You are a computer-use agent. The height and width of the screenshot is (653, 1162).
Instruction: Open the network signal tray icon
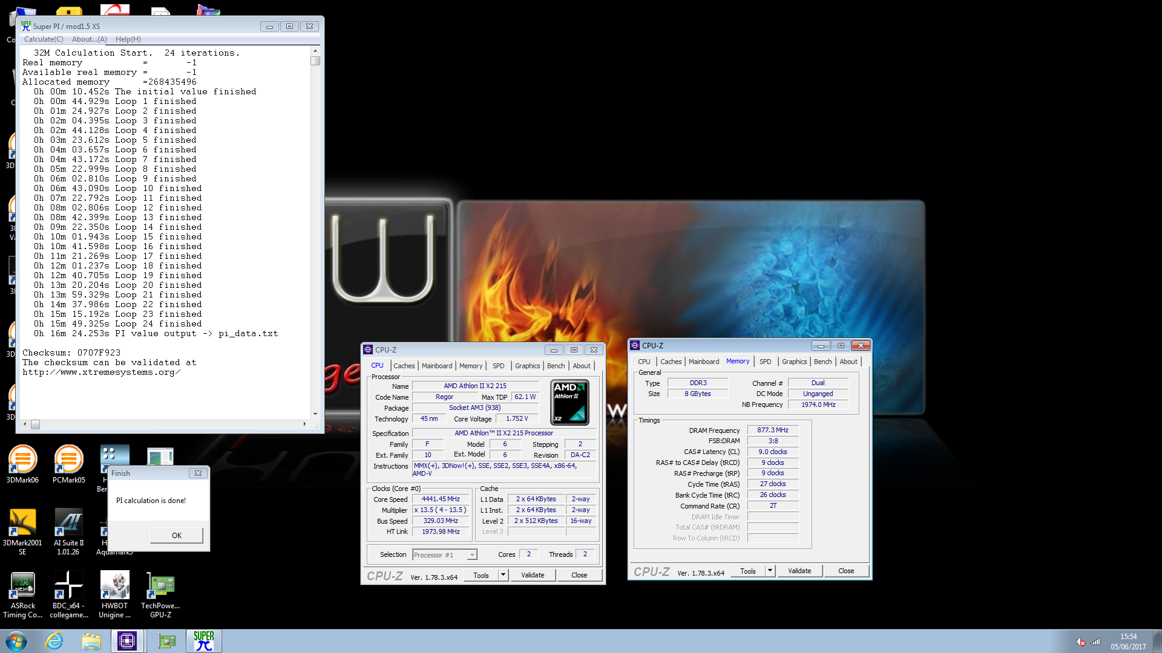(1095, 642)
